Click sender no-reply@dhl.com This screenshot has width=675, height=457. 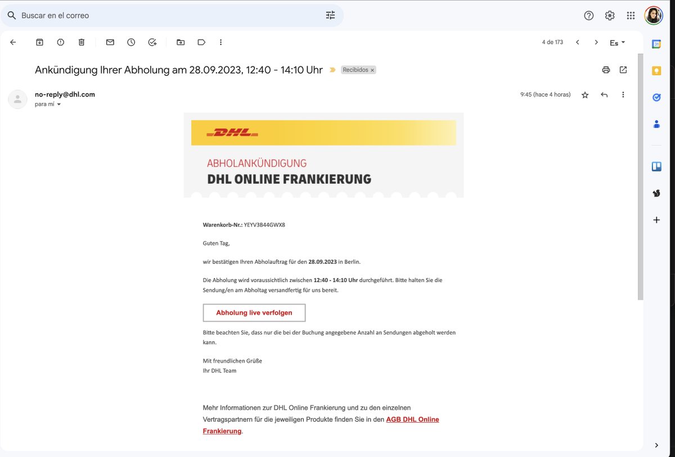65,94
